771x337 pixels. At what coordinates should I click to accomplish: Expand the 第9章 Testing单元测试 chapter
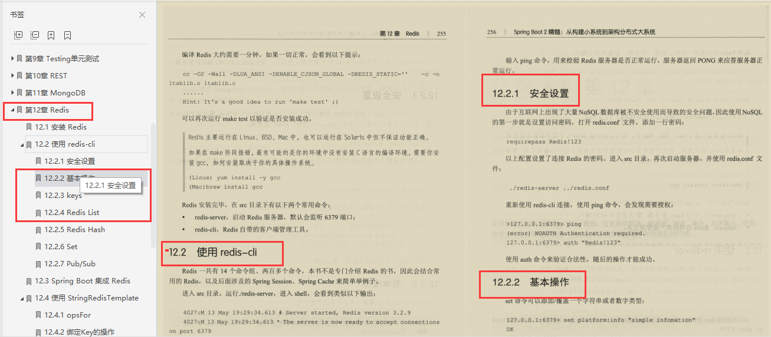tap(12, 59)
